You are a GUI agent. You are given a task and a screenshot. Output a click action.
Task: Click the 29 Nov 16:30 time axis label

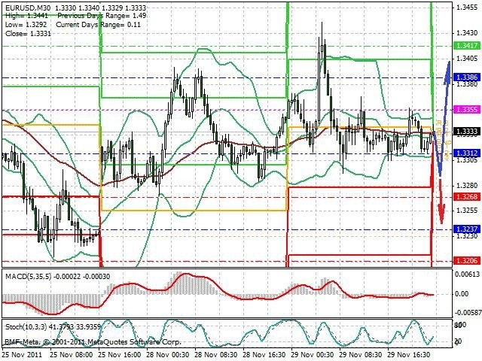(409, 354)
